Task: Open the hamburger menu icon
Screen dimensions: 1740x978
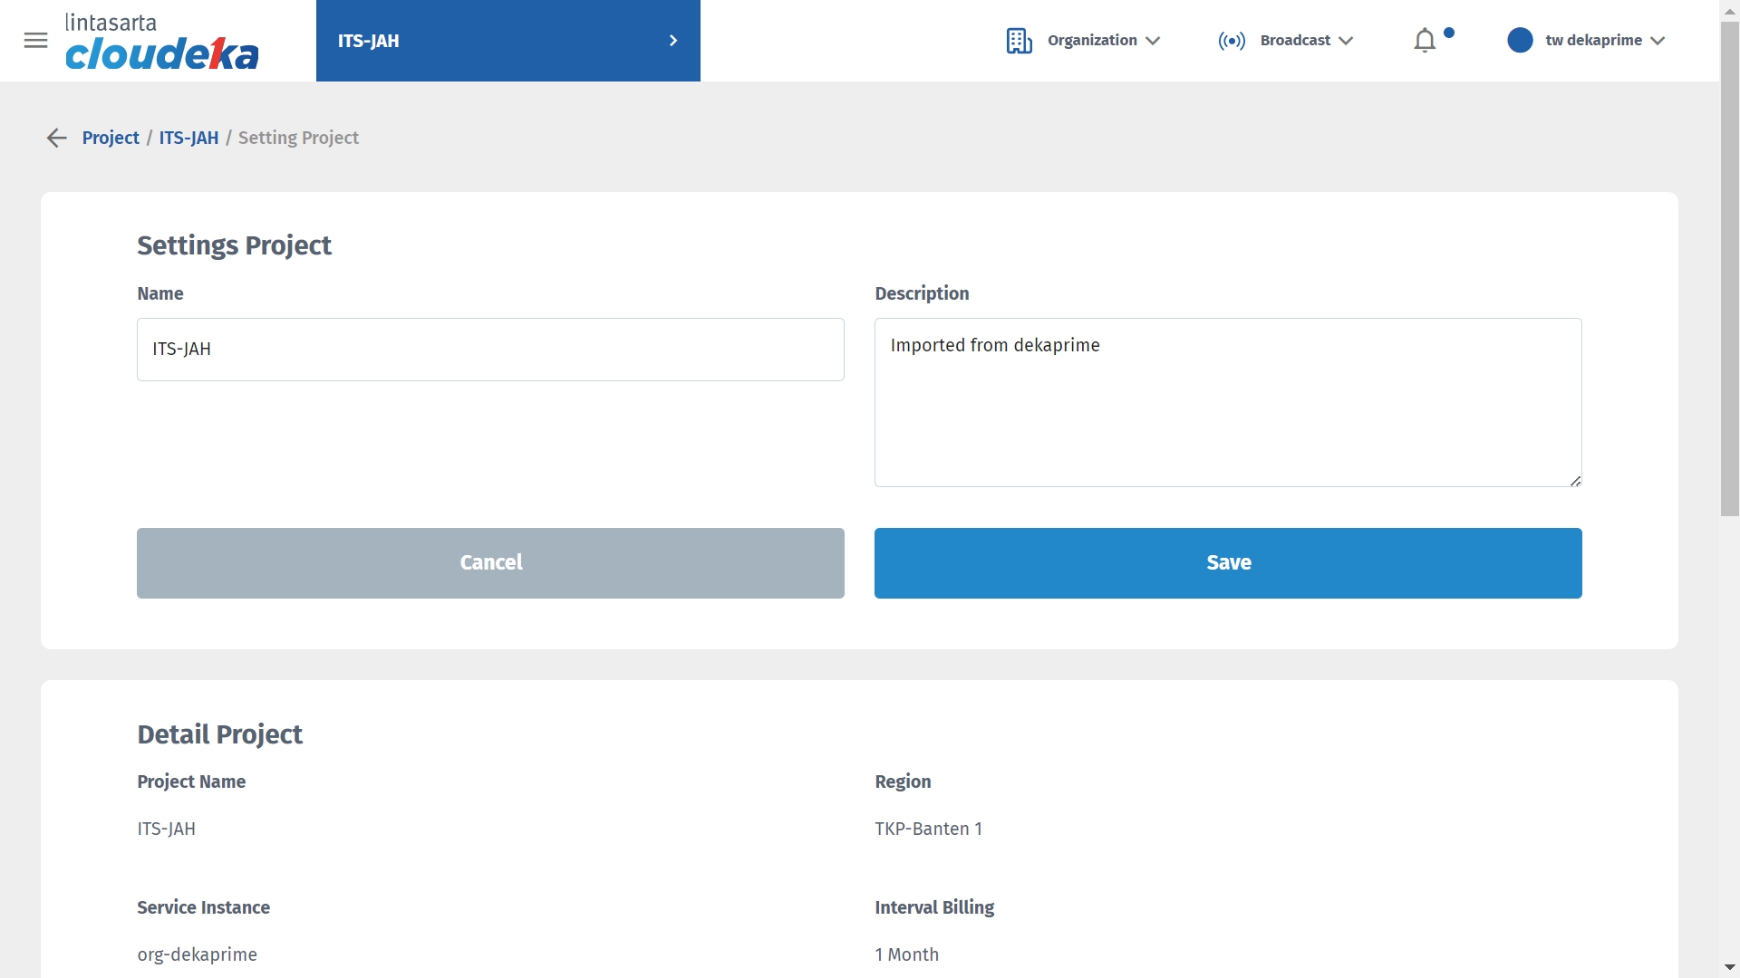Action: 35,41
